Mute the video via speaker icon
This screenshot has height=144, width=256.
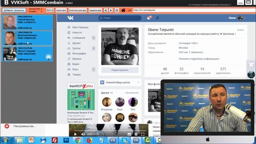(83, 134)
